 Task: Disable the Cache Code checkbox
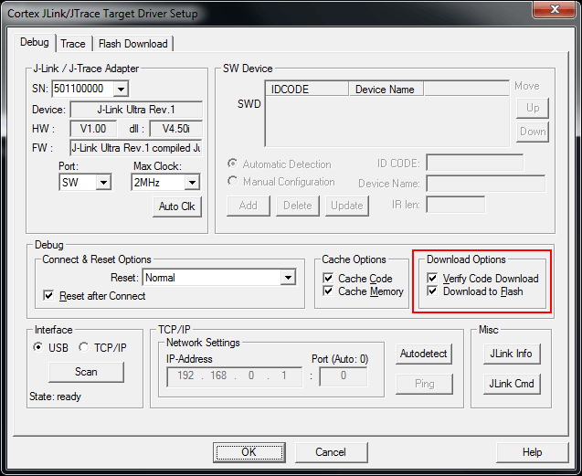click(x=330, y=279)
